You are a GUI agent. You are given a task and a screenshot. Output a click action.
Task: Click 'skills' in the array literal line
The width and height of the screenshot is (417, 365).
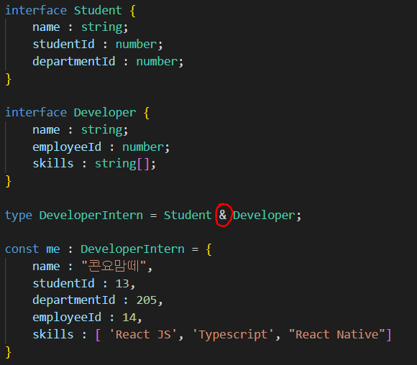[x=53, y=335]
